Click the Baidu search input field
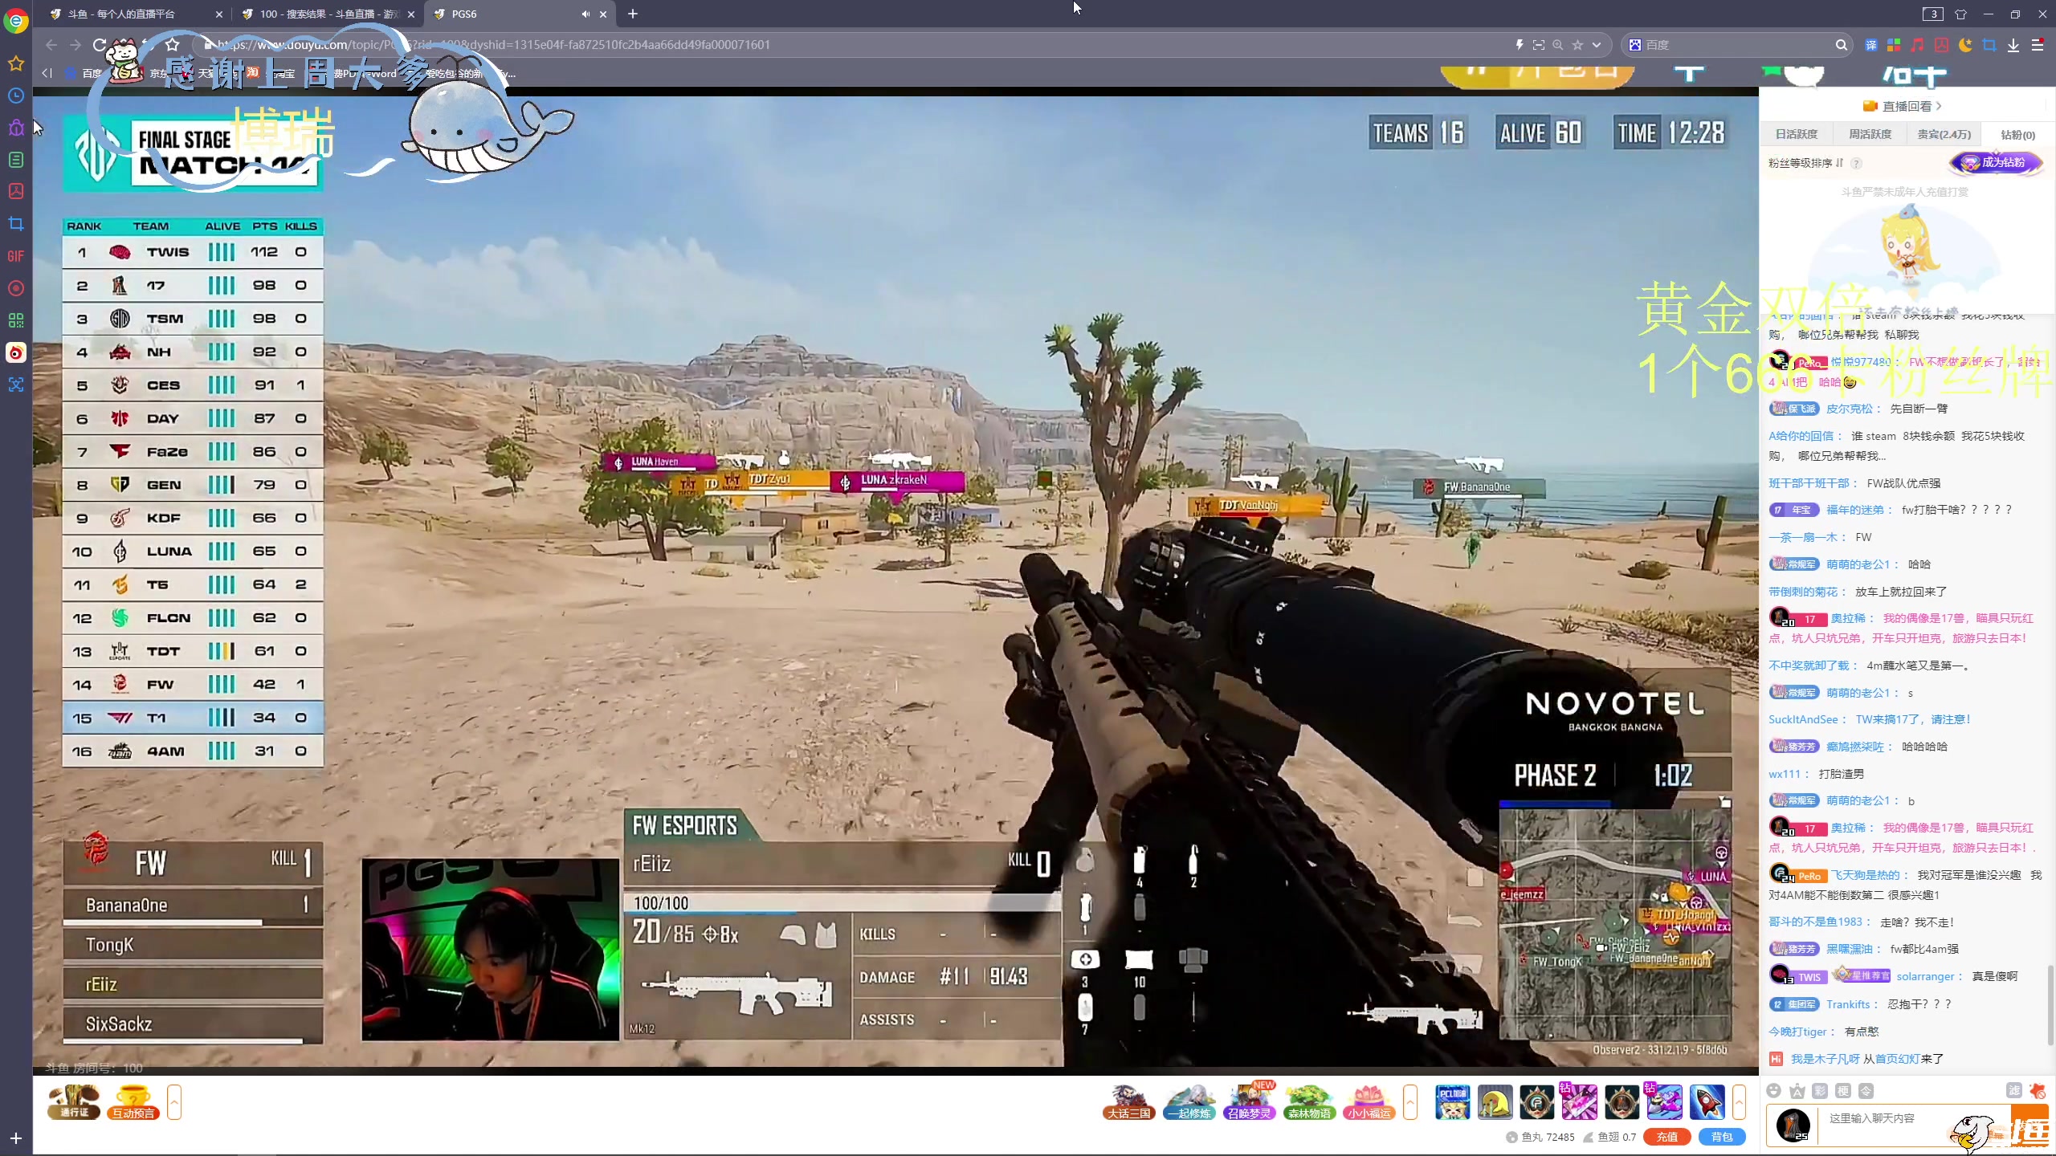The image size is (2056, 1156). (1735, 45)
